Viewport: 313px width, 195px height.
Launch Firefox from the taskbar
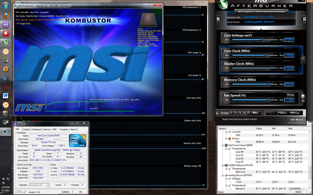6,15
